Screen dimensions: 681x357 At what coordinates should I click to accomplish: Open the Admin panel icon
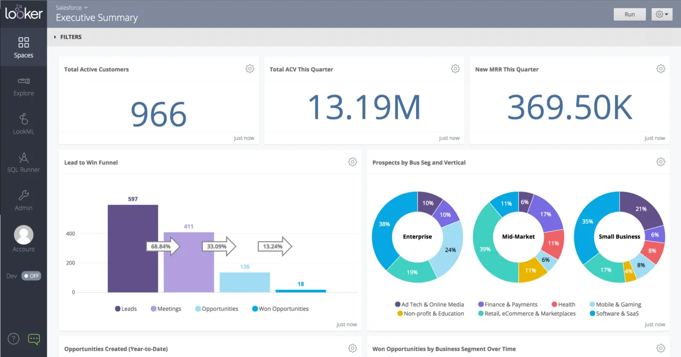click(x=23, y=200)
